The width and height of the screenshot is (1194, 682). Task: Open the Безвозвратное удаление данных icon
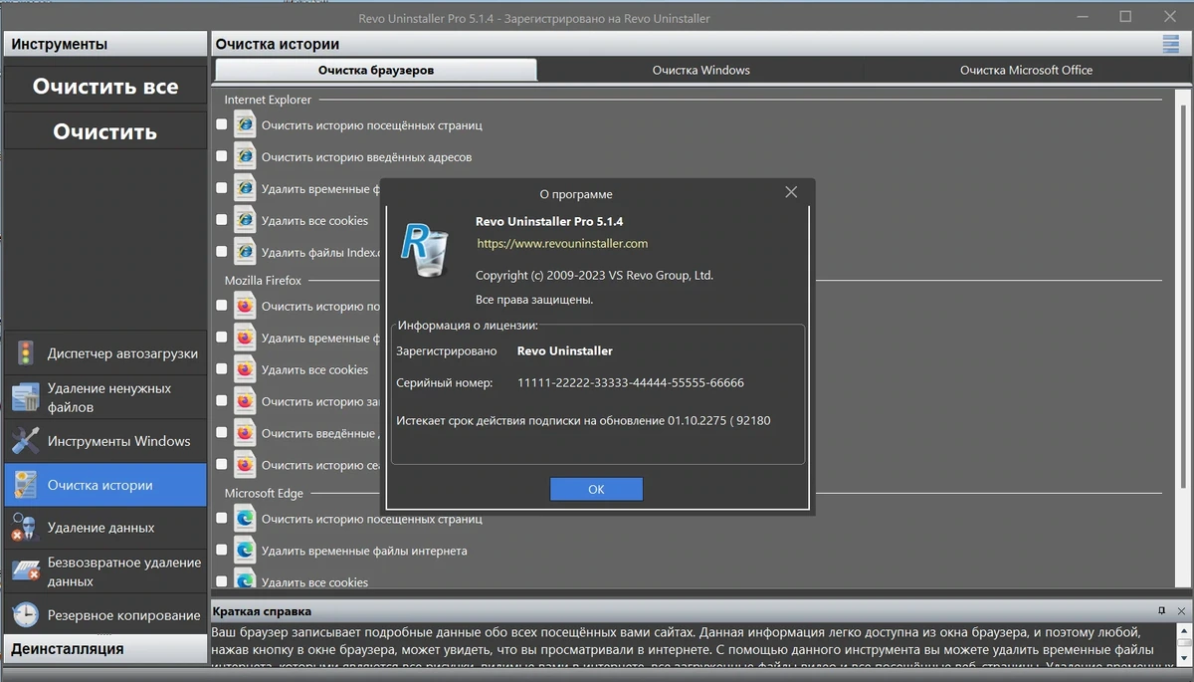pyautogui.click(x=25, y=571)
